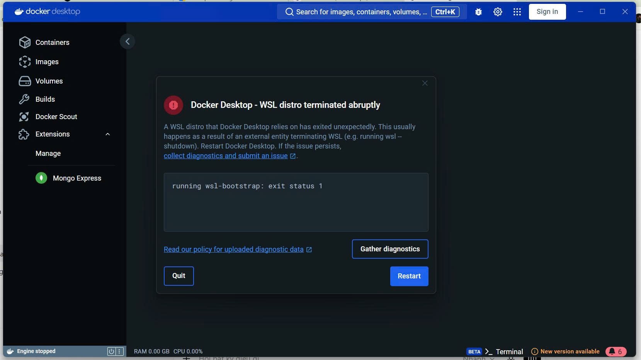Open Docker Scout
This screenshot has width=641, height=360.
tap(56, 117)
